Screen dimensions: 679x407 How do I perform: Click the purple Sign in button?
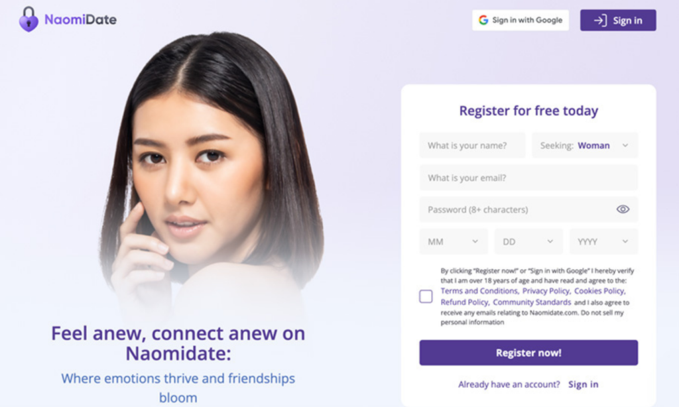pyautogui.click(x=618, y=21)
